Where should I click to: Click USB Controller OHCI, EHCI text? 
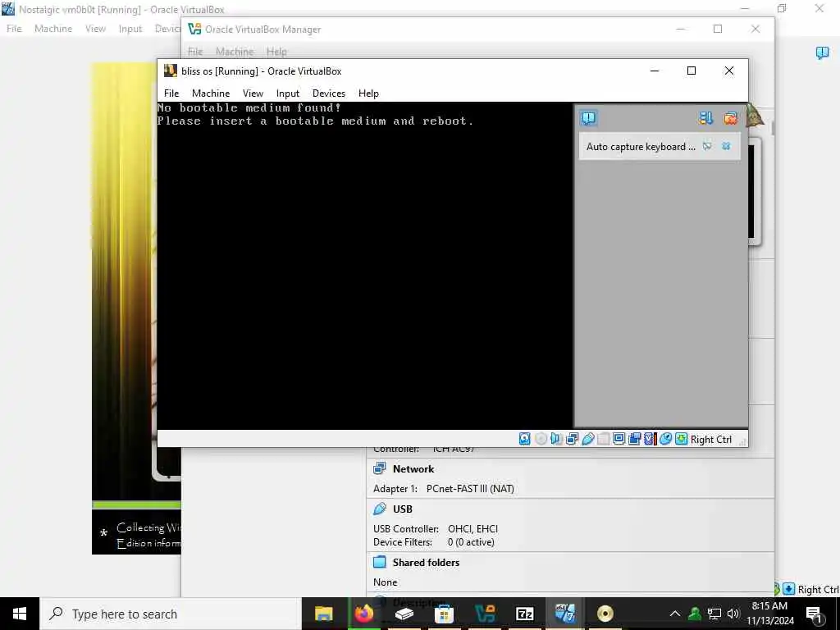[436, 529]
